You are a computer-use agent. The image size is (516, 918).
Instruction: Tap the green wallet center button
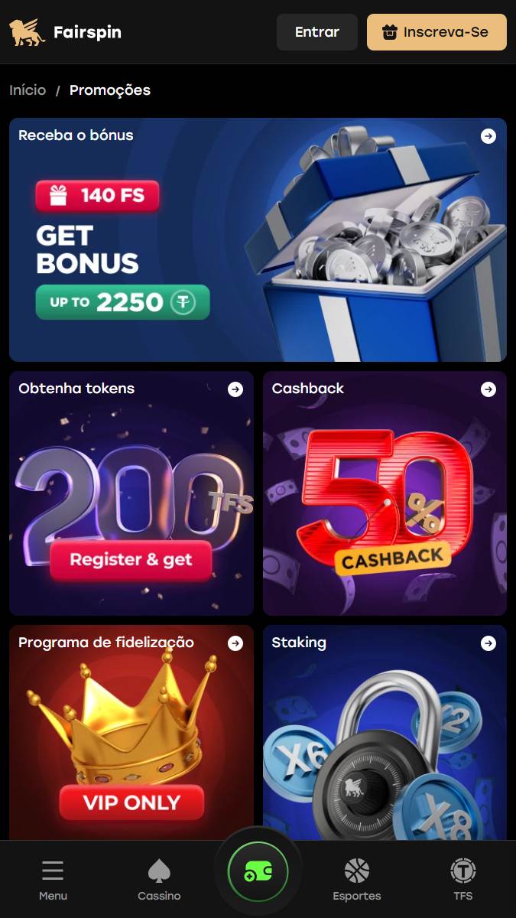click(258, 871)
